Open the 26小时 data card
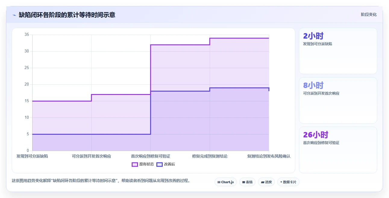The image size is (389, 198). pos(338,150)
